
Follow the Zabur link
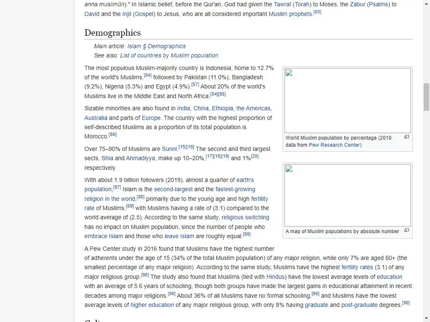pos(358,4)
